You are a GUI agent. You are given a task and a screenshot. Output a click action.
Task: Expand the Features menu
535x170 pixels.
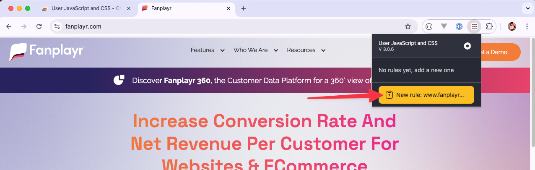[x=208, y=50]
